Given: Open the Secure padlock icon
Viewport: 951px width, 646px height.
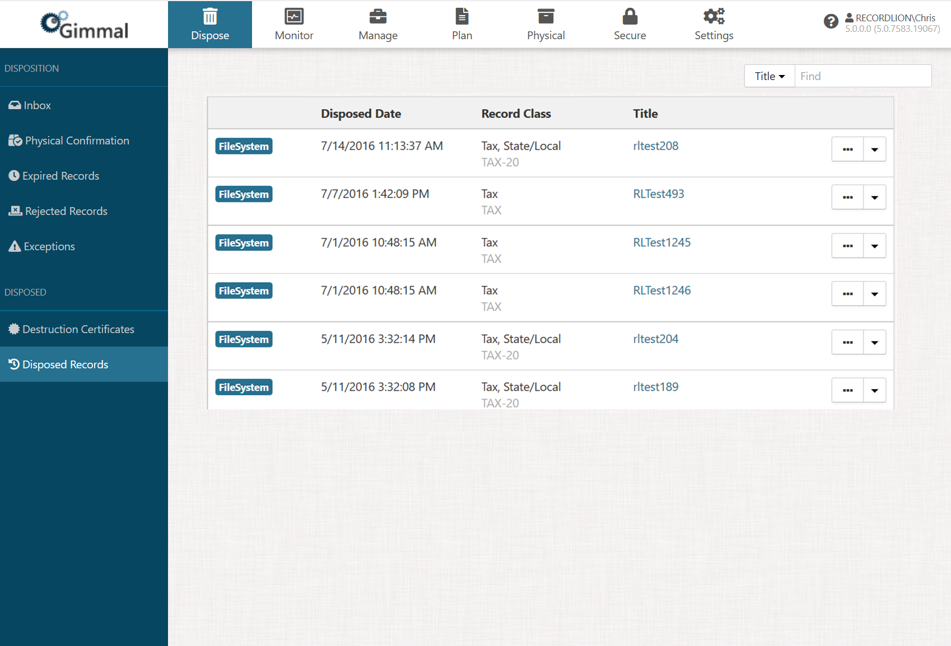Looking at the screenshot, I should [x=630, y=16].
